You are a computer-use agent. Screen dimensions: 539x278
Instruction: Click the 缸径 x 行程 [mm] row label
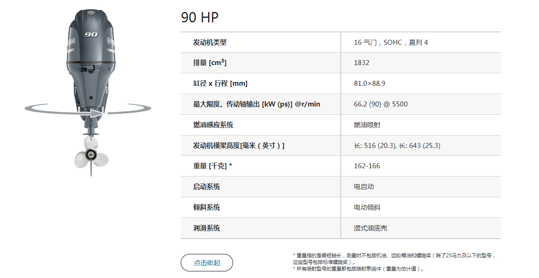[220, 83]
